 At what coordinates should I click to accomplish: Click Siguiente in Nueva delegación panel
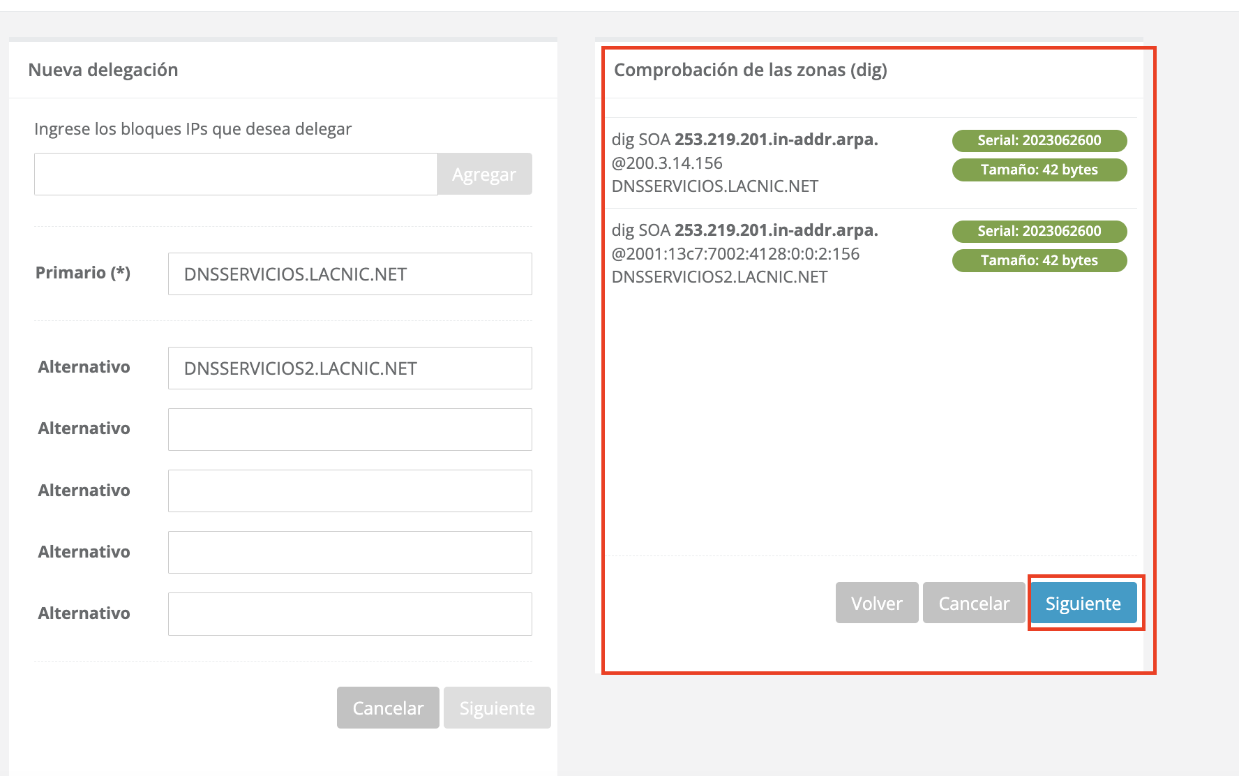click(497, 708)
